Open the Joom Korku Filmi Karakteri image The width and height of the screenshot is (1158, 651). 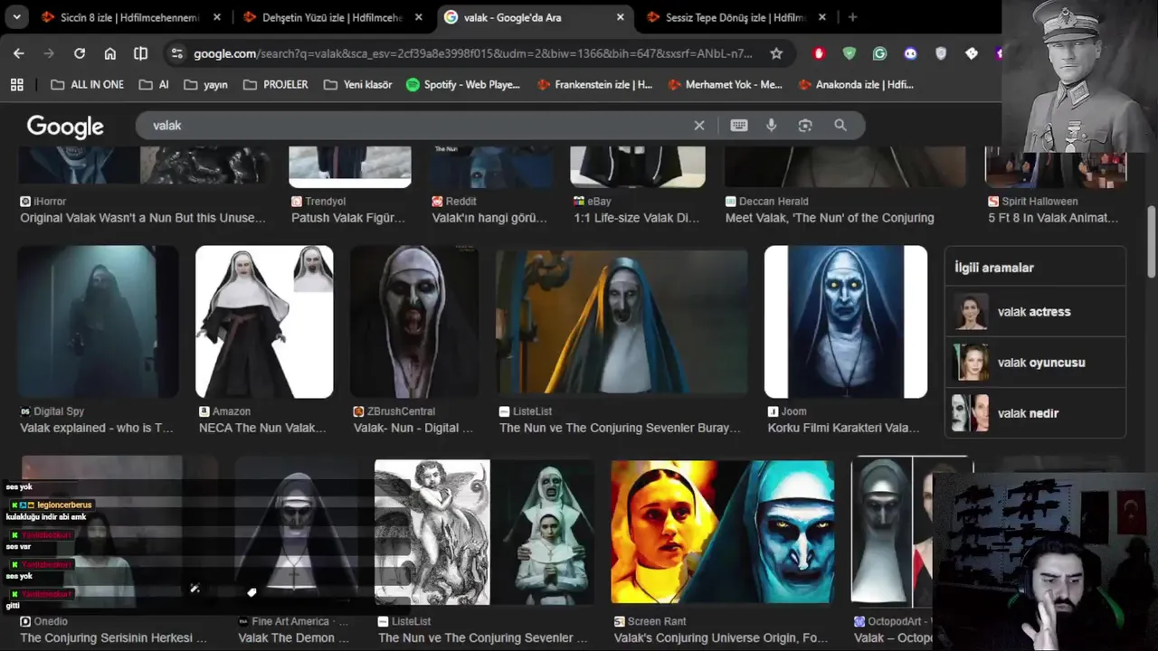[x=846, y=322]
